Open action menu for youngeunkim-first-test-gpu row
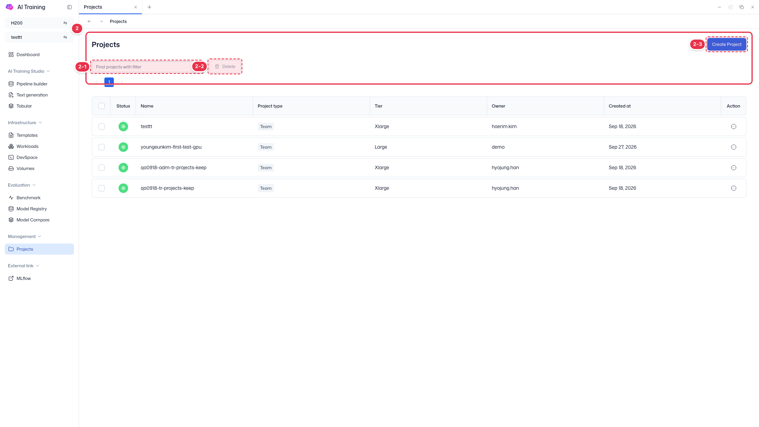Image resolution: width=759 pixels, height=427 pixels. 734,147
